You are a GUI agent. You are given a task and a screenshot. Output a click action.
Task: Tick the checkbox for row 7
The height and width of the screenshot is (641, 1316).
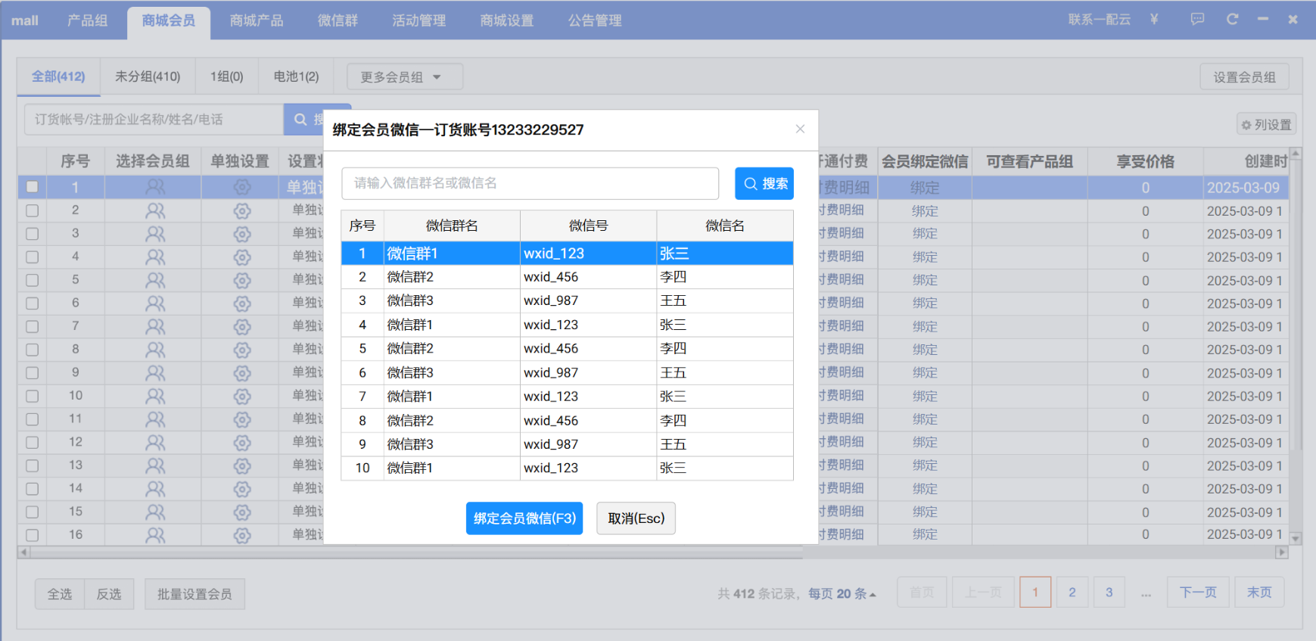pyautogui.click(x=32, y=326)
